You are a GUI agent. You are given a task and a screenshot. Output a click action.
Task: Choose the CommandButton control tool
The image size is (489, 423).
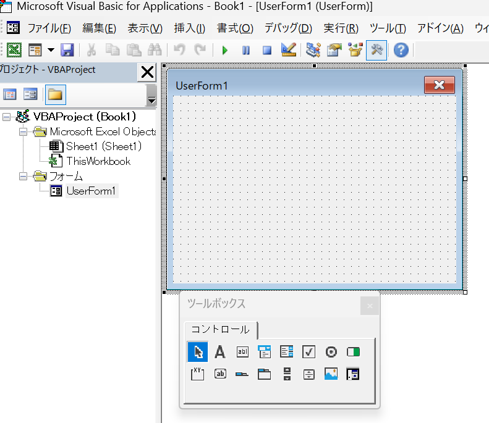coord(220,374)
